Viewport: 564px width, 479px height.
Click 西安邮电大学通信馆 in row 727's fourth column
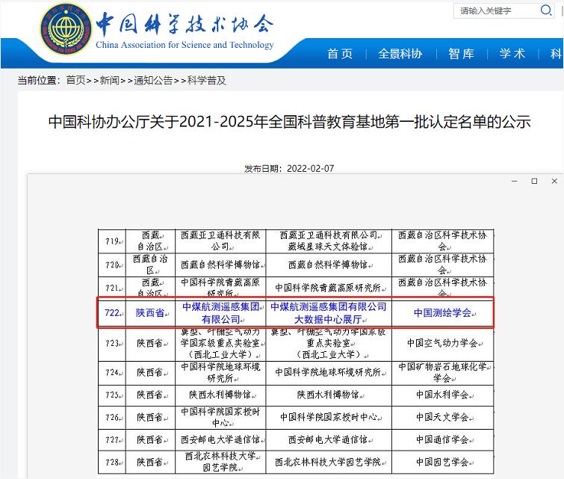tap(329, 439)
